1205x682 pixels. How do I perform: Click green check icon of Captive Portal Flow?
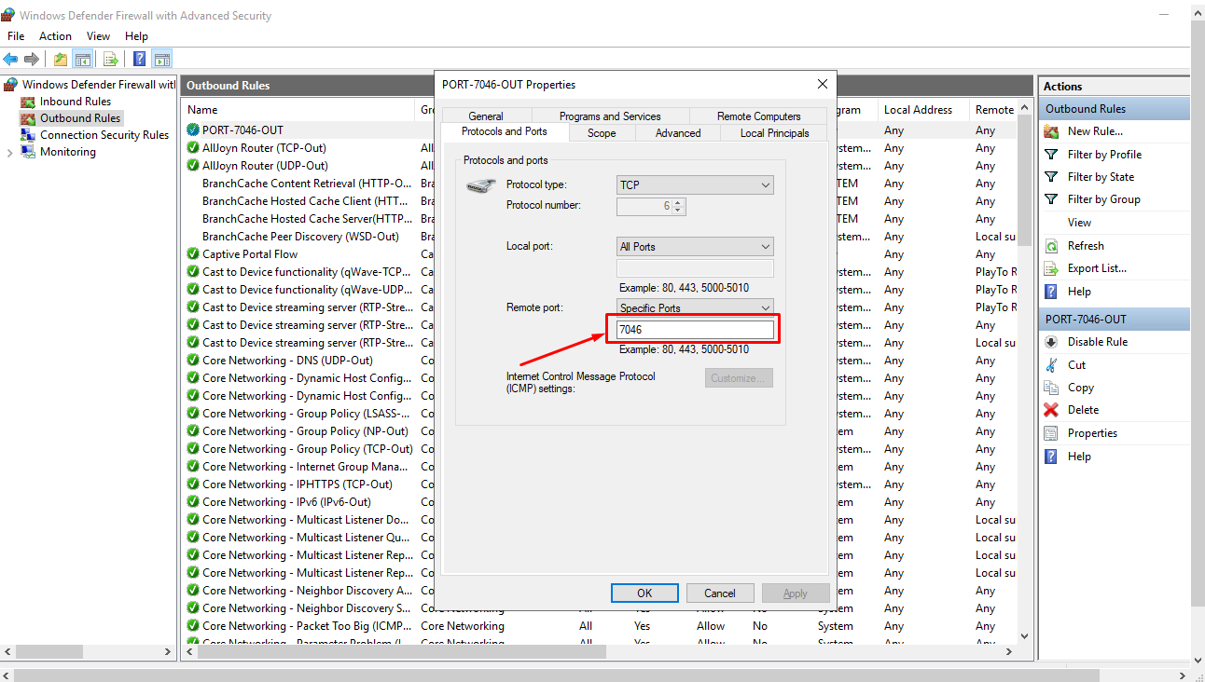[193, 253]
